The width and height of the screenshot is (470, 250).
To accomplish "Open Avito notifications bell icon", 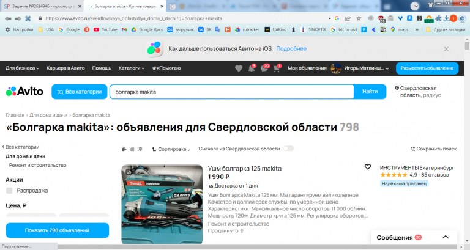I will coord(252,68).
